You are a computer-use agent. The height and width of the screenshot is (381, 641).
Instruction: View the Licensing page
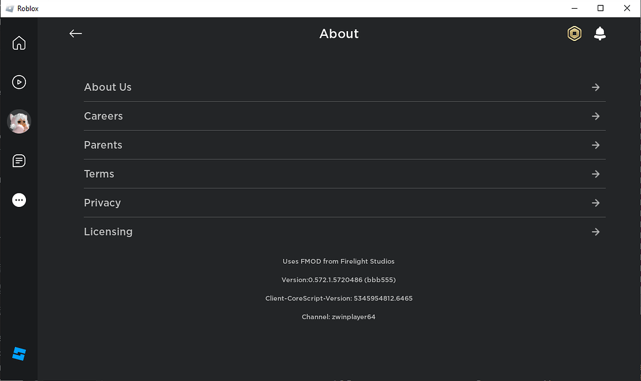108,231
